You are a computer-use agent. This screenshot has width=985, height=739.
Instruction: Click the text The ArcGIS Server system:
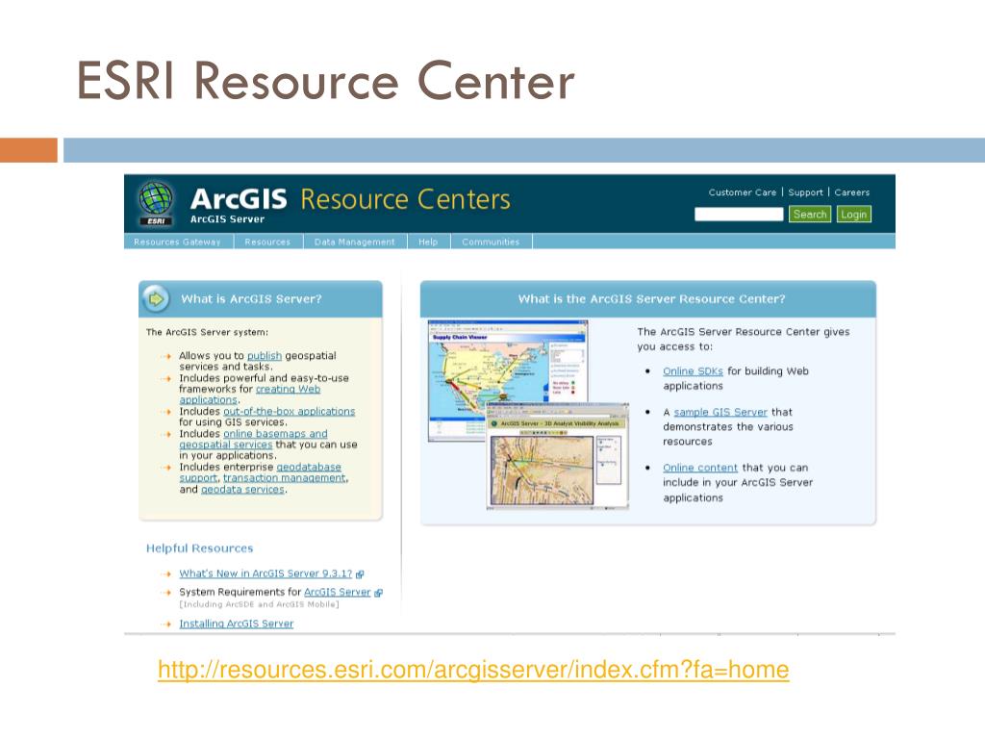pos(207,332)
